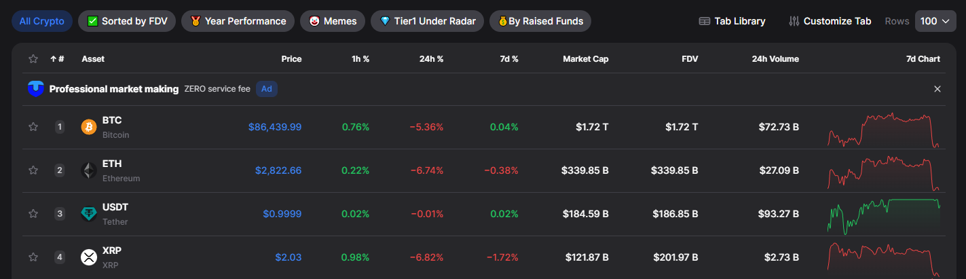Click the Ad badge label

267,89
